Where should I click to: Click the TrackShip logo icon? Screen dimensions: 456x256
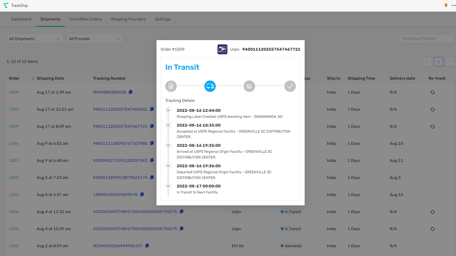6,5
